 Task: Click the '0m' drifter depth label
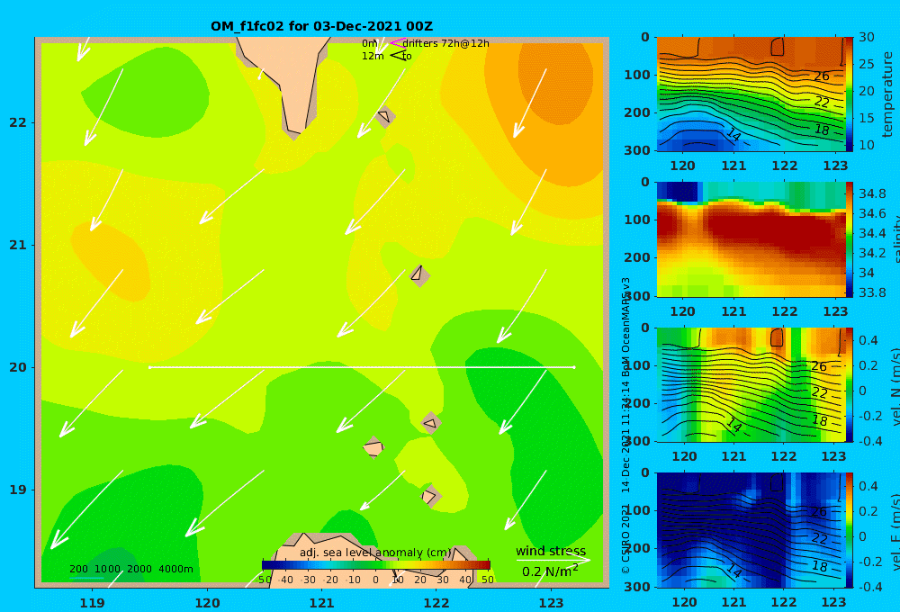(x=369, y=43)
